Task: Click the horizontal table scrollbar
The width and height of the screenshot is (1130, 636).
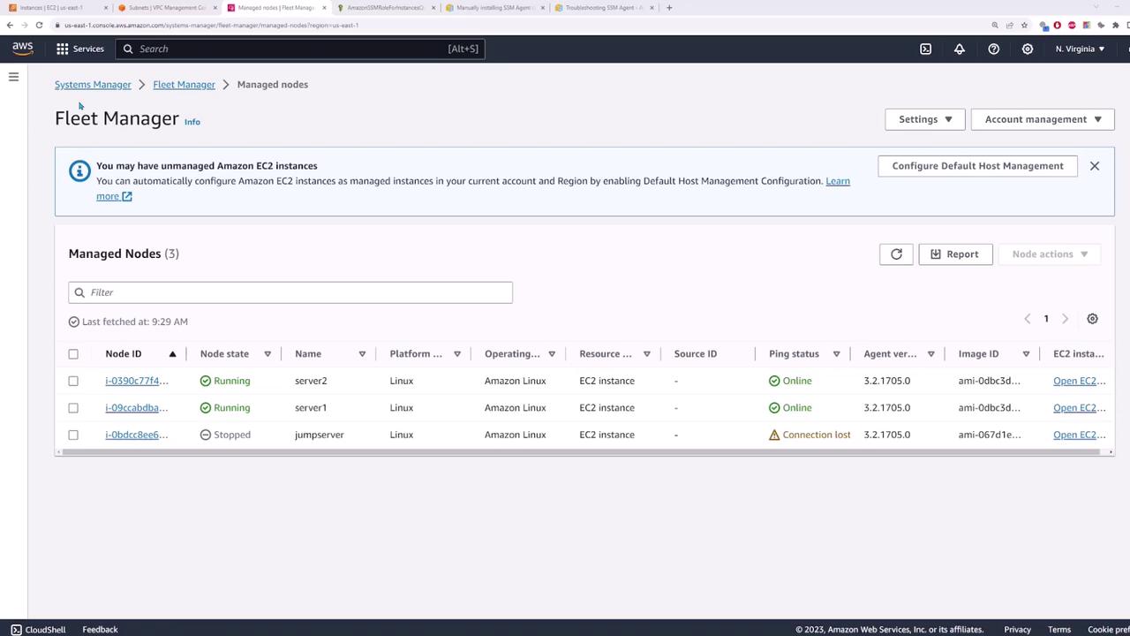Action: coord(583,452)
